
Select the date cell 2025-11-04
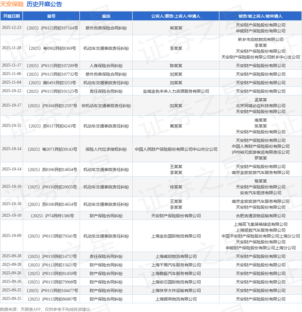tap(12, 82)
